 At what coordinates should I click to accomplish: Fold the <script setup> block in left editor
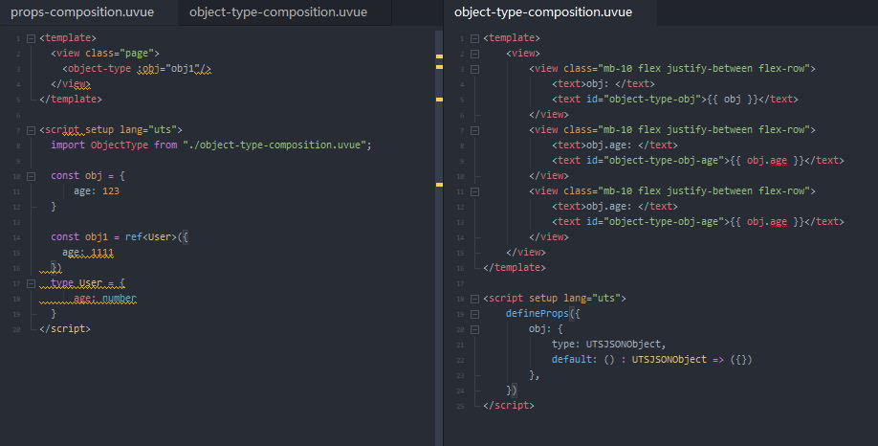pyautogui.click(x=32, y=130)
